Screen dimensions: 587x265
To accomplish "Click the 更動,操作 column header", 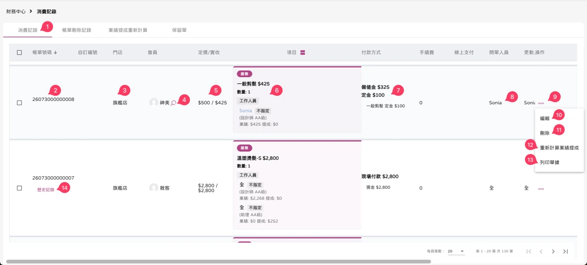I will click(534, 52).
